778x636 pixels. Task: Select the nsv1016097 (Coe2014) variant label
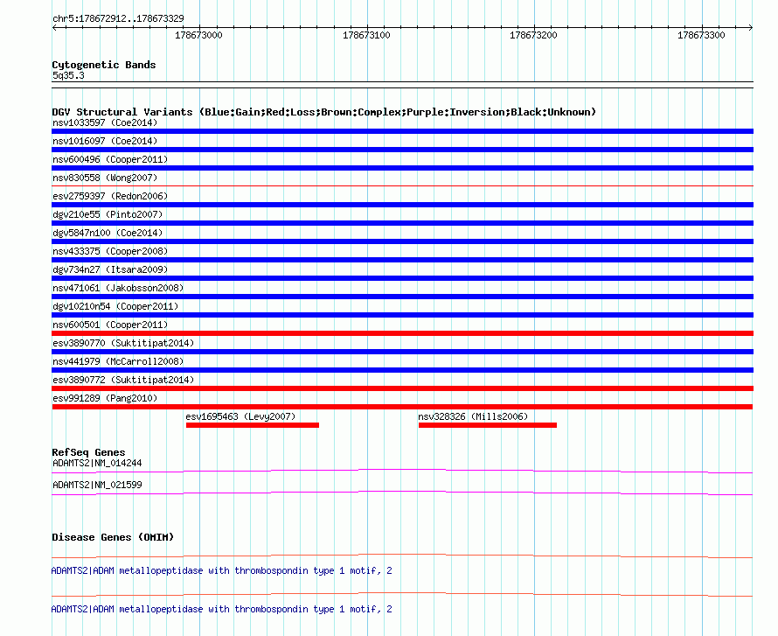[105, 141]
